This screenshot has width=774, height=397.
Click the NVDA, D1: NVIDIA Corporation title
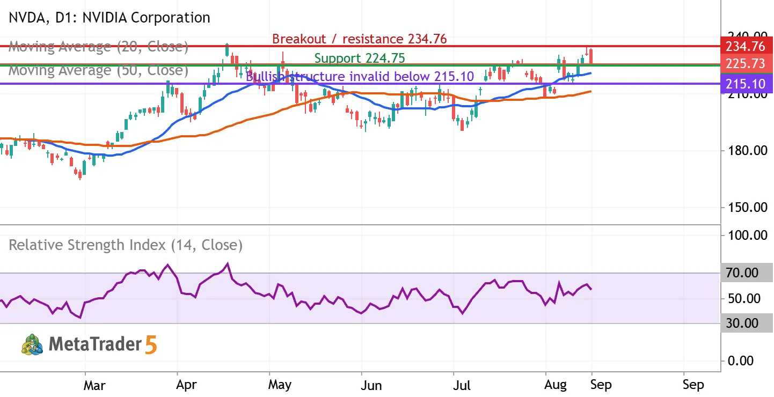tap(109, 17)
